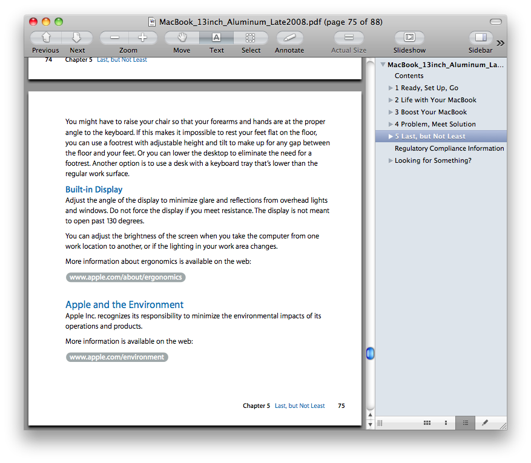Screen dimensions: 531x463
Task: Go to the Previous page
Action: click(46, 38)
